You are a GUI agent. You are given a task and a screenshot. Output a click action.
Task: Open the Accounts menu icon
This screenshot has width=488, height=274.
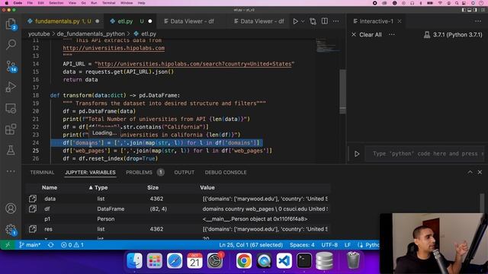pyautogui.click(x=11, y=208)
